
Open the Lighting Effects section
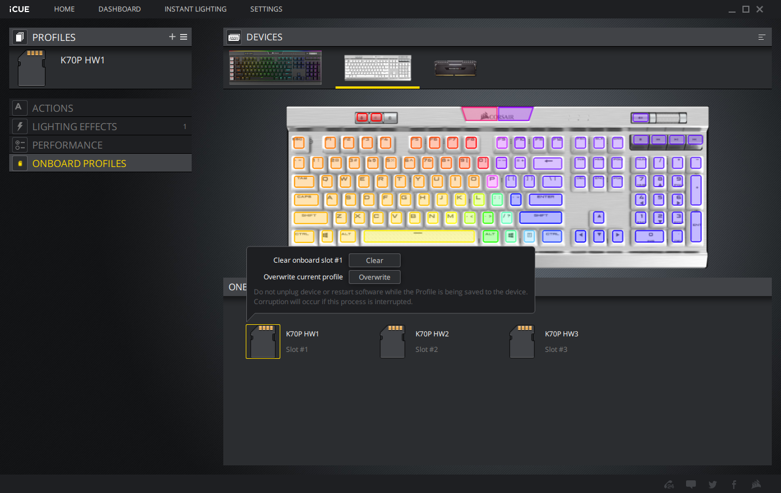101,126
